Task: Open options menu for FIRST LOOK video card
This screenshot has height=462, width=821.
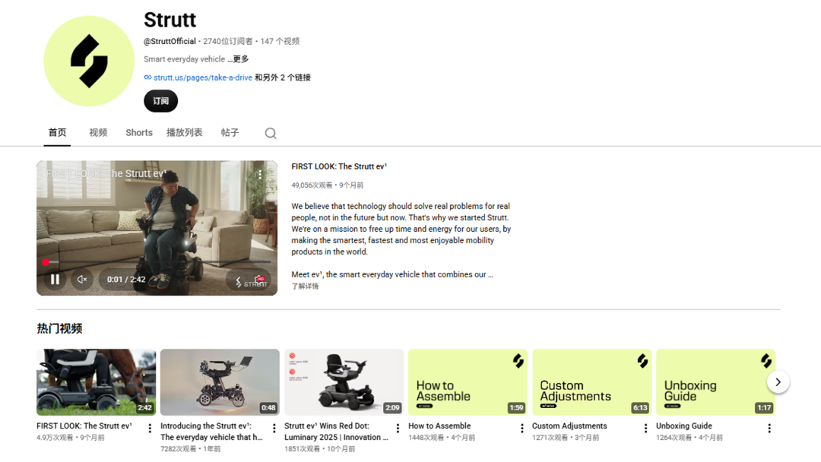Action: click(x=150, y=429)
